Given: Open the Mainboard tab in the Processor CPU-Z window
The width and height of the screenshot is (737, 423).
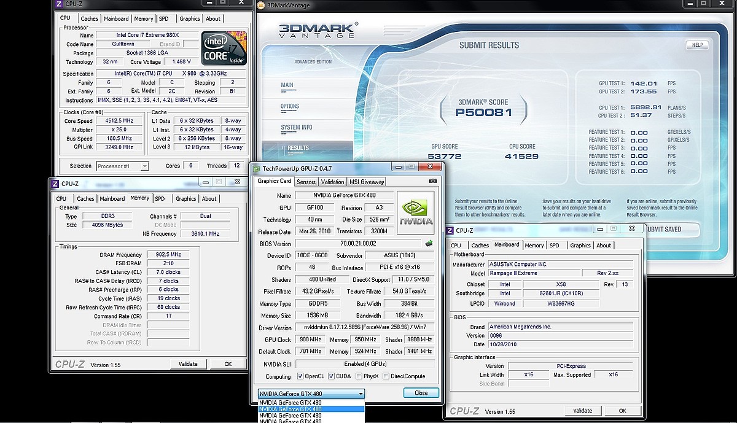Looking at the screenshot, I should click(116, 18).
